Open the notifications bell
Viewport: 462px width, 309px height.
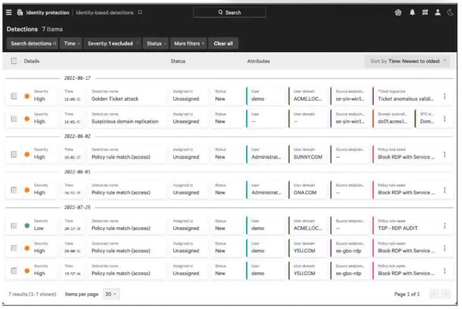coord(412,12)
